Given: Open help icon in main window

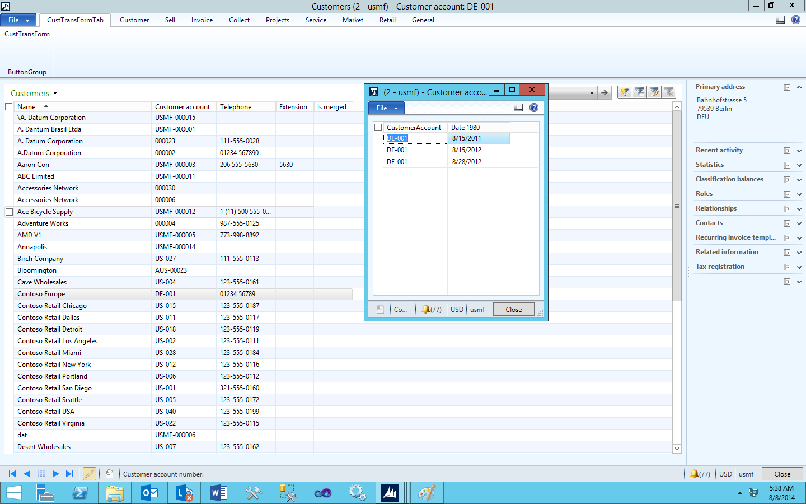Looking at the screenshot, I should click(796, 20).
